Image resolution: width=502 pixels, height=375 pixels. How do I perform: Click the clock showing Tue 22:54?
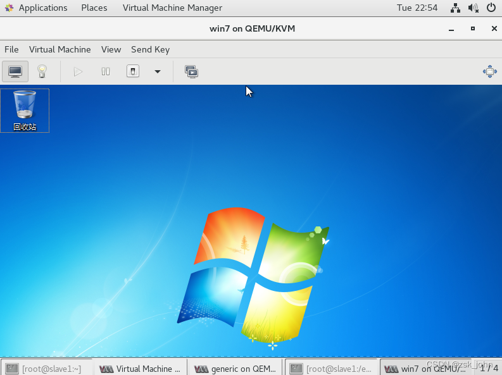tap(417, 8)
